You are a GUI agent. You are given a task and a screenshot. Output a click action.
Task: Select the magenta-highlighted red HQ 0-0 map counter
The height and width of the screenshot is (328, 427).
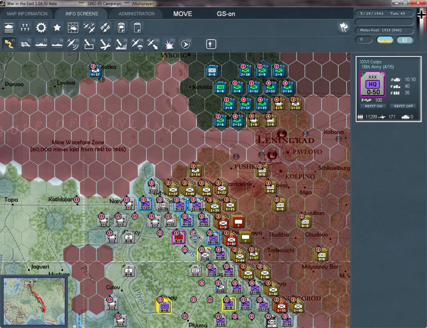click(x=178, y=238)
